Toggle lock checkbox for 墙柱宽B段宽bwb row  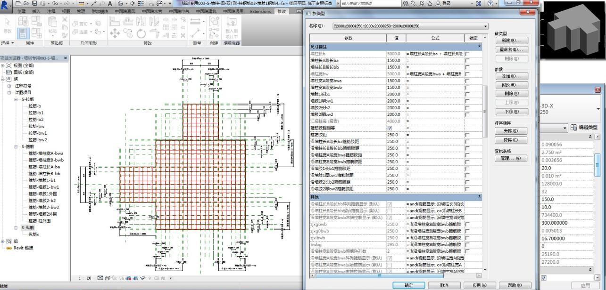(467, 88)
